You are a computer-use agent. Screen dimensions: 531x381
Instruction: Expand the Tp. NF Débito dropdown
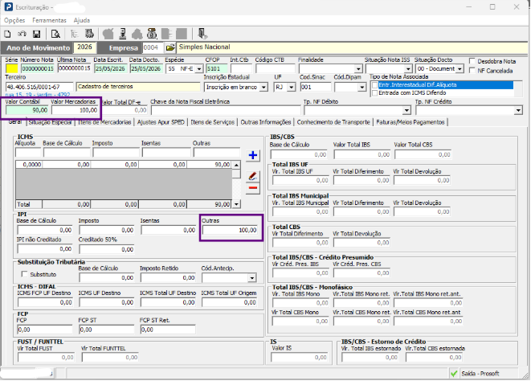pyautogui.click(x=406, y=110)
